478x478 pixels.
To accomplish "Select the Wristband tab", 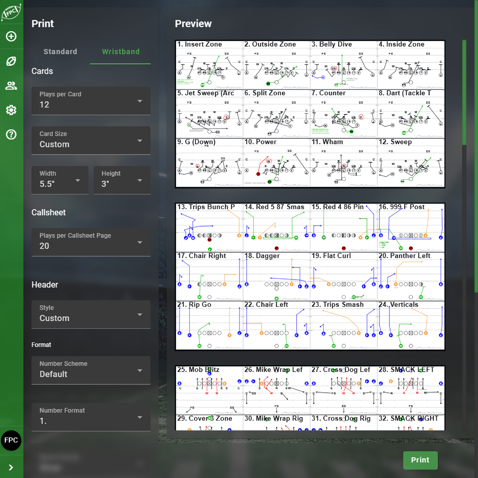I will pos(121,52).
